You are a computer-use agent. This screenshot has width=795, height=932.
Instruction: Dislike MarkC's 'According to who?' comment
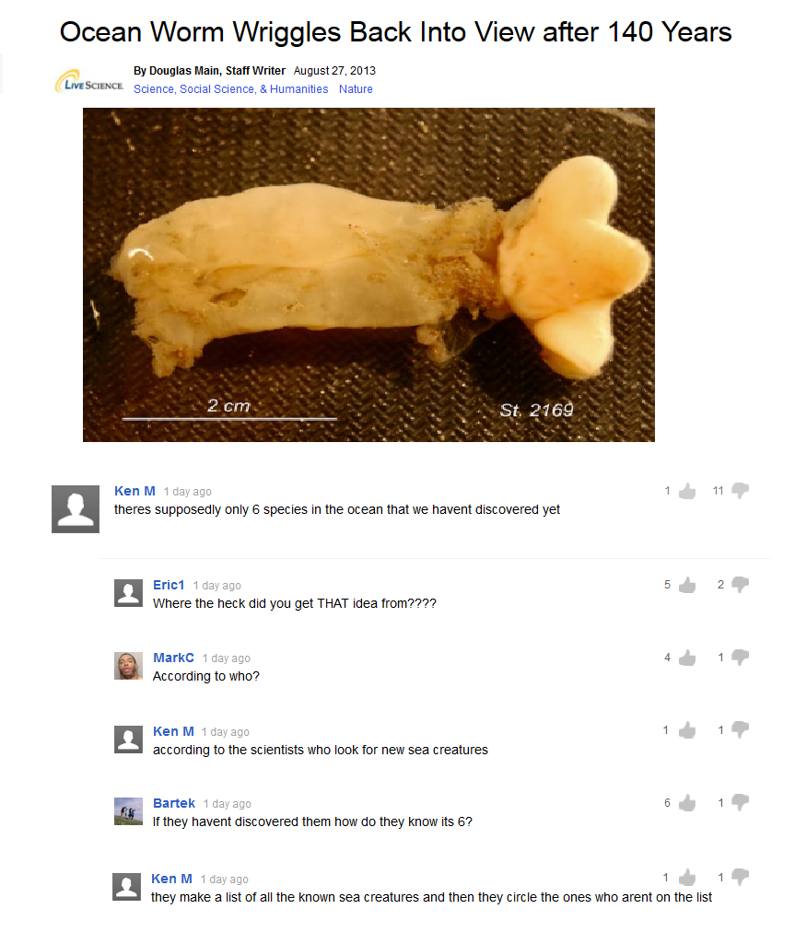pyautogui.click(x=741, y=658)
